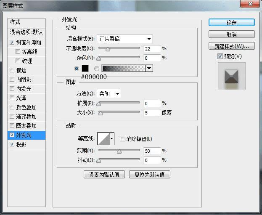262x215 pixels.
Task: Click the 范围 value field showing 50
Action: point(152,151)
